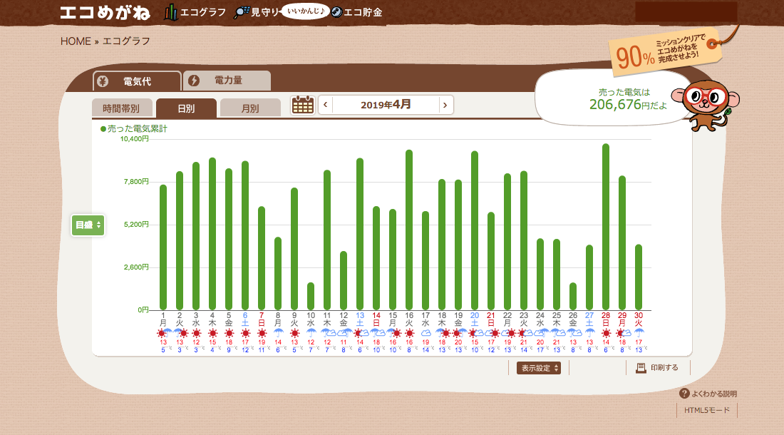Select the 月別 tab
The image size is (784, 435).
[250, 108]
